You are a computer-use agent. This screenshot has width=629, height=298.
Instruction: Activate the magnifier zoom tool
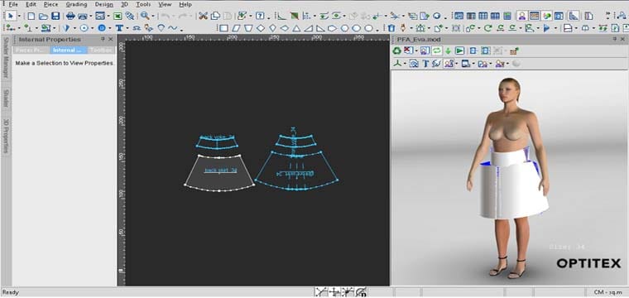pos(144,16)
